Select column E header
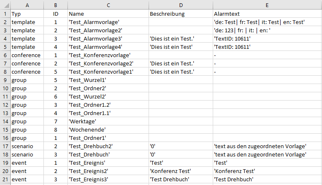Image resolution: width=322 pixels, height=185 pixels. point(267,5)
